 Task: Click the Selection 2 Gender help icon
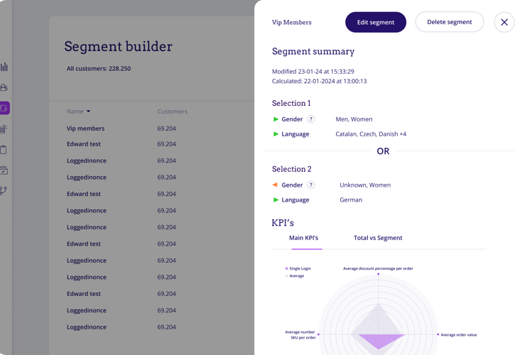pyautogui.click(x=311, y=185)
